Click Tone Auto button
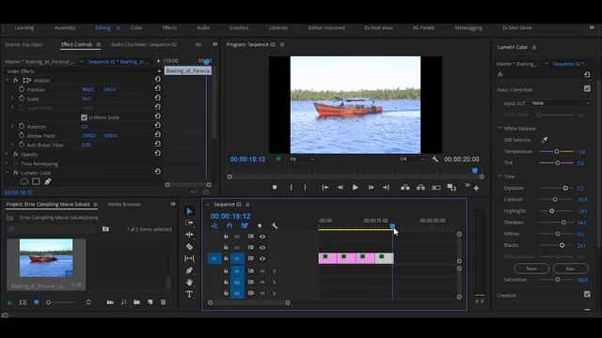The width and height of the screenshot is (602, 338). pyautogui.click(x=571, y=269)
